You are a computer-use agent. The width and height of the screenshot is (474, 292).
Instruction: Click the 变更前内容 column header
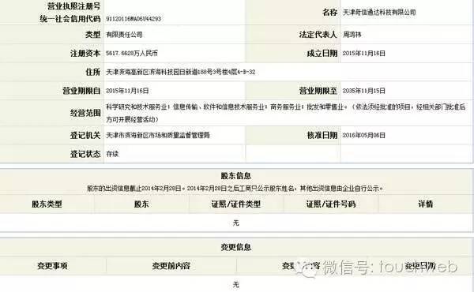pos(171,266)
